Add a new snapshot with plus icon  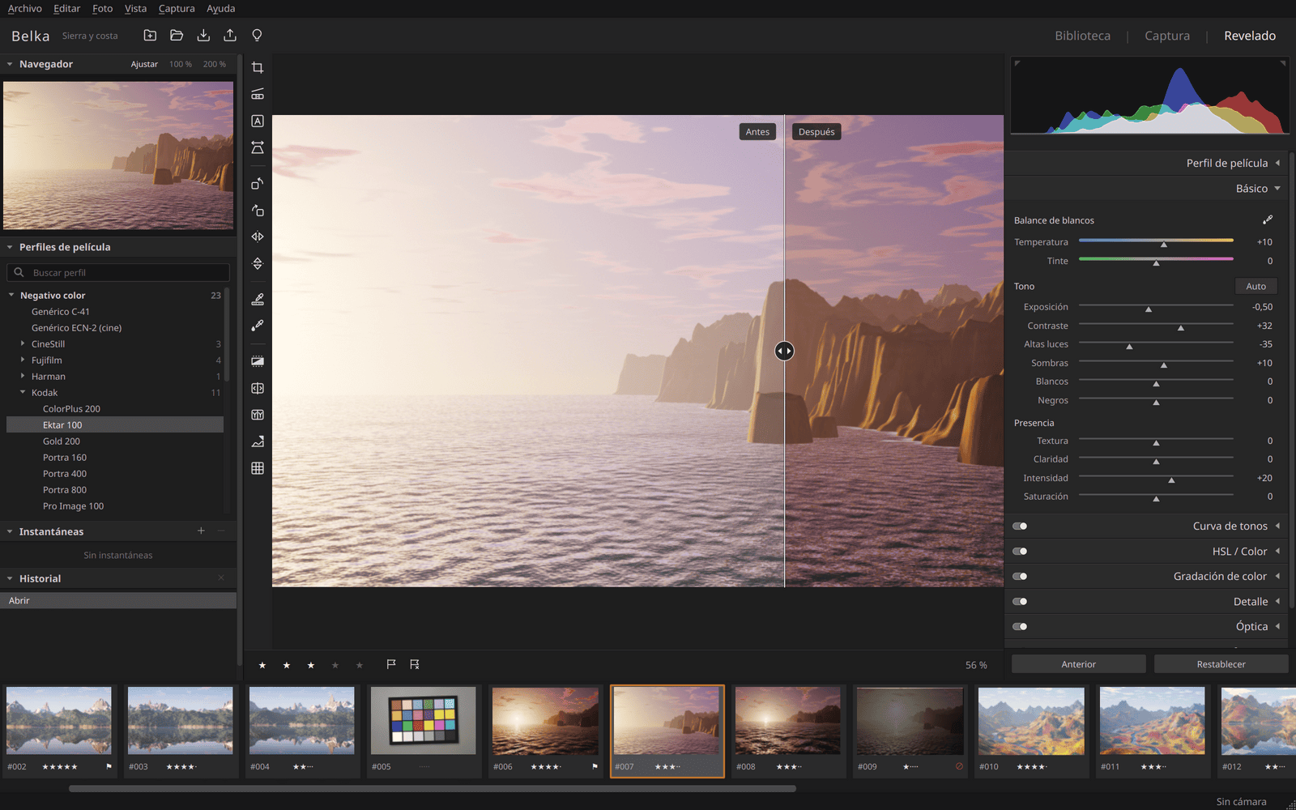(x=201, y=531)
